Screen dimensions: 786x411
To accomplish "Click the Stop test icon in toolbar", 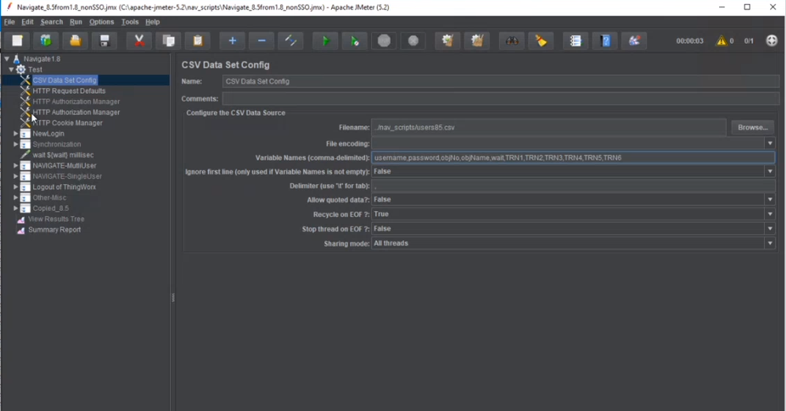I will tap(384, 41).
